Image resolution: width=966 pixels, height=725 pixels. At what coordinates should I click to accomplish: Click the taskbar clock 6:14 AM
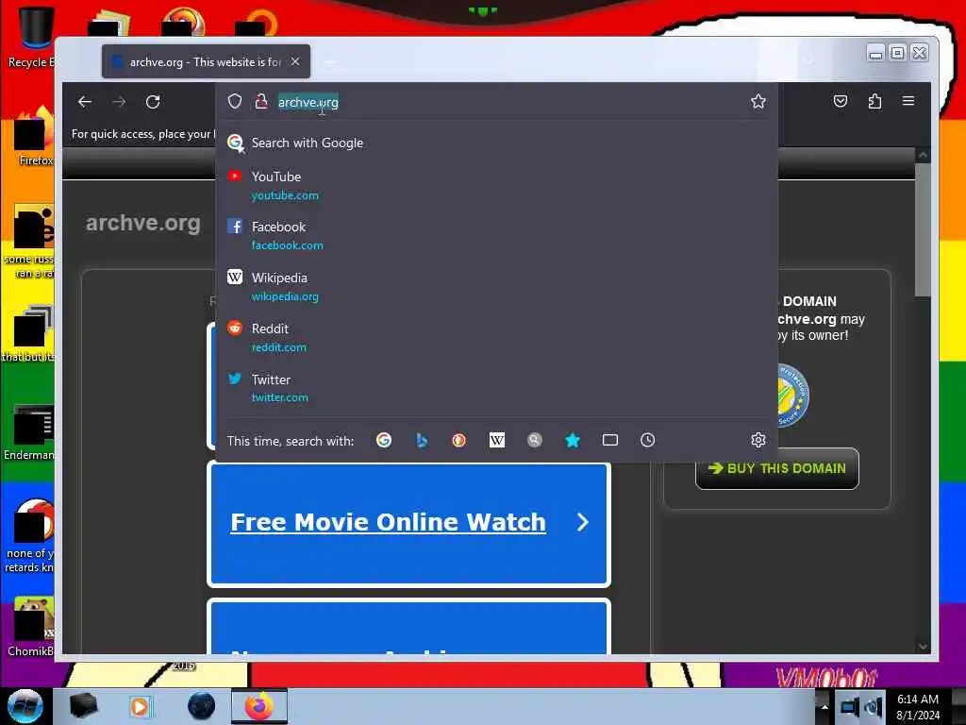click(918, 706)
